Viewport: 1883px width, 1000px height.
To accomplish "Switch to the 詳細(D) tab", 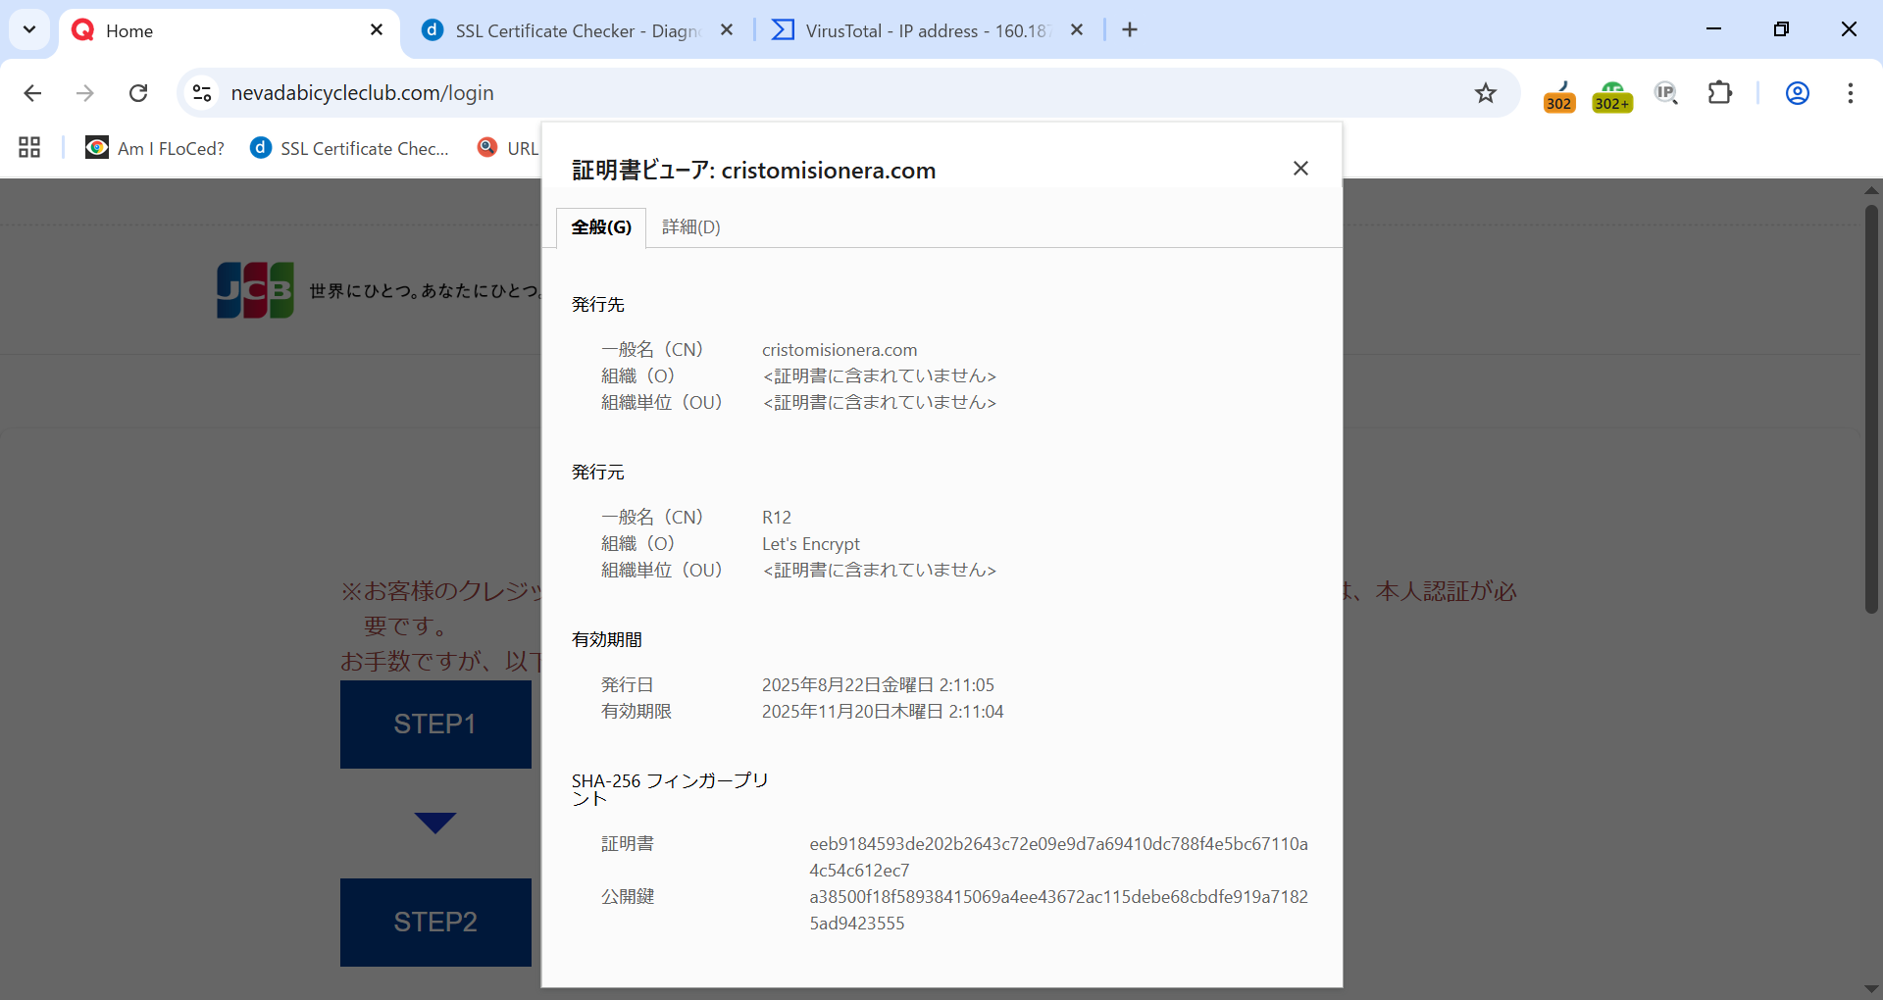I will coord(690,226).
